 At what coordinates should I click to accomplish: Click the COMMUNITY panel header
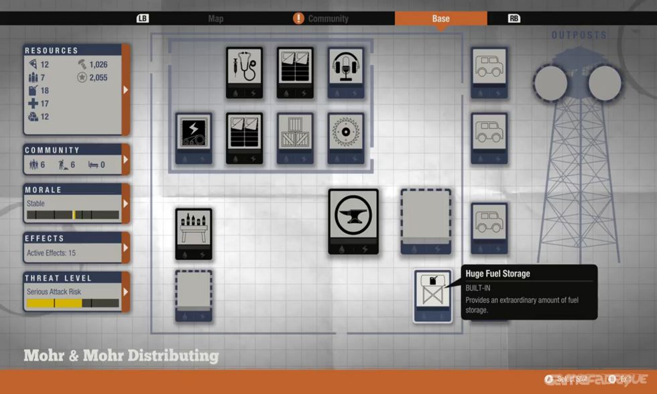point(72,150)
